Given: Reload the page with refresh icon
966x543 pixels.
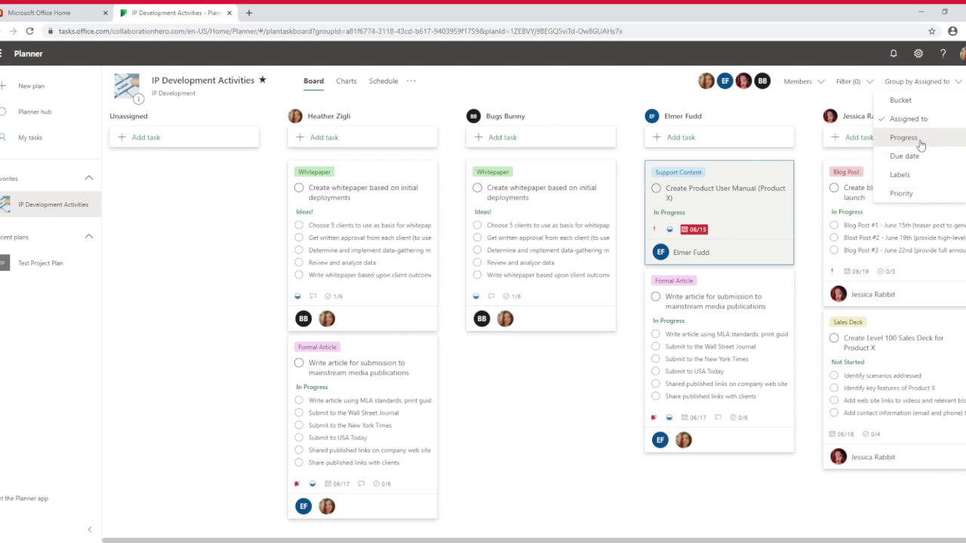Looking at the screenshot, I should click(x=29, y=31).
